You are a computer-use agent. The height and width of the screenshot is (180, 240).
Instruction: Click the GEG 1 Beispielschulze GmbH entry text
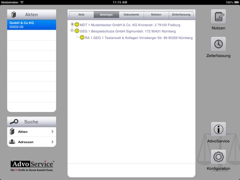(127, 31)
